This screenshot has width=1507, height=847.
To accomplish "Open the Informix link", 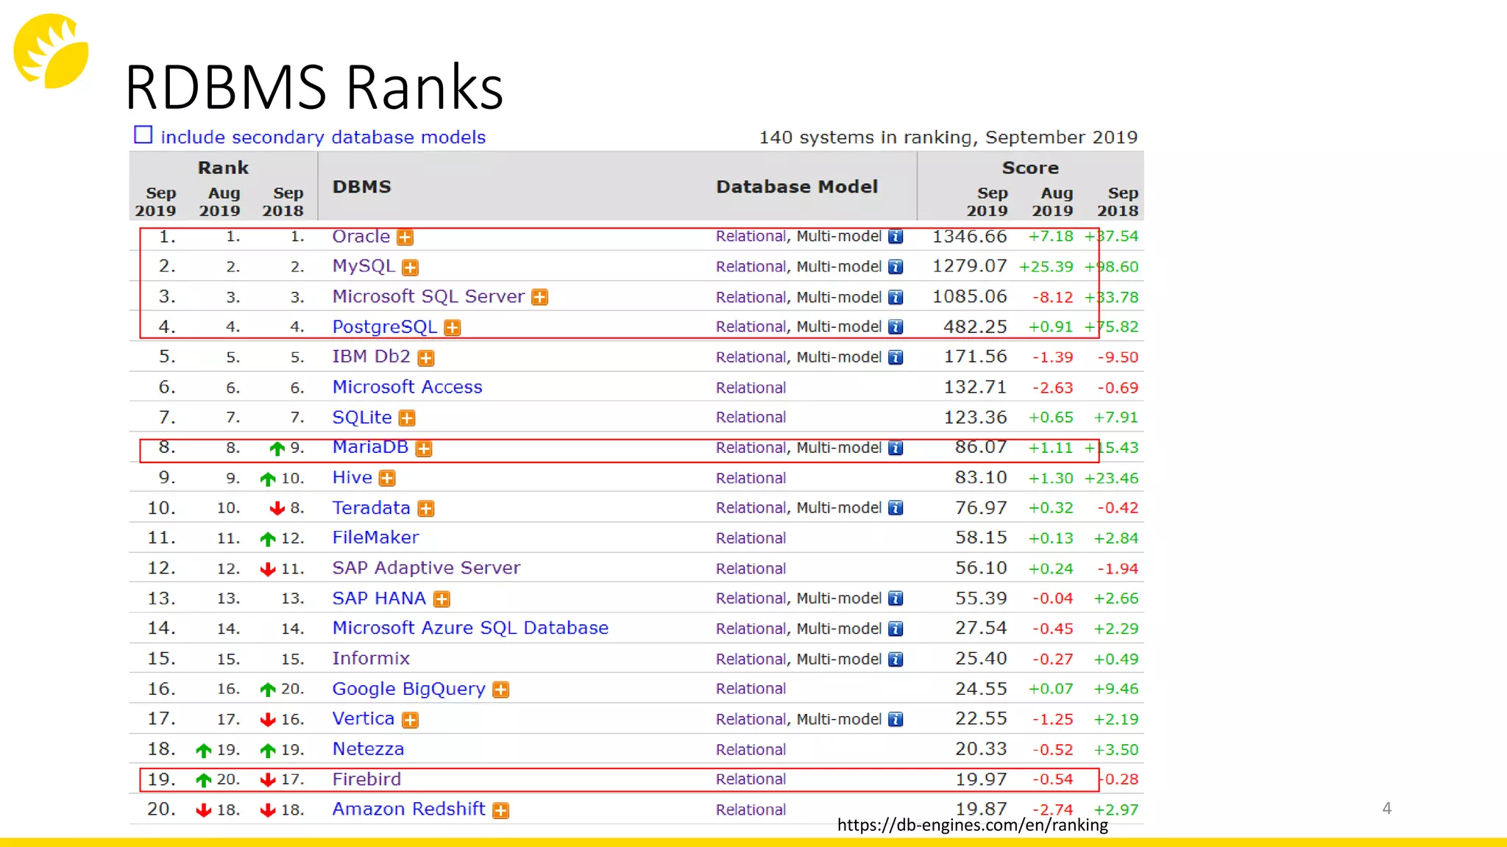I will (x=371, y=658).
